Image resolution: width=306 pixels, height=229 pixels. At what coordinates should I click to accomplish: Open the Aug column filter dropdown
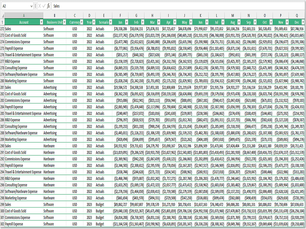point(239,22)
